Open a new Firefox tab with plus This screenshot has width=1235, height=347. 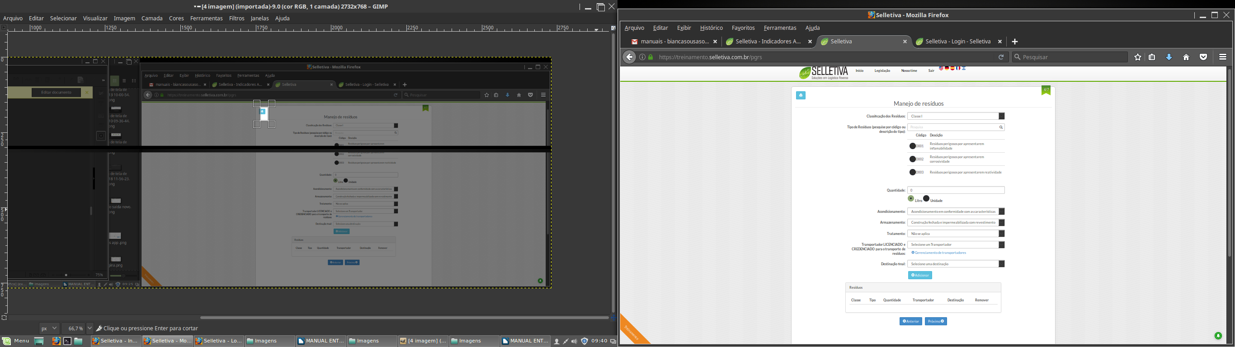1015,42
